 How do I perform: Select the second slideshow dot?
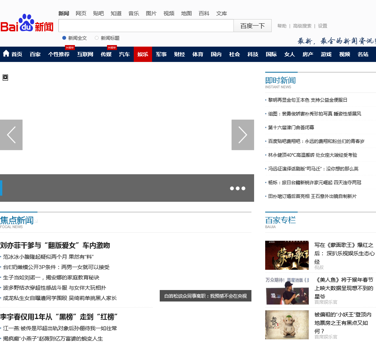click(x=238, y=188)
